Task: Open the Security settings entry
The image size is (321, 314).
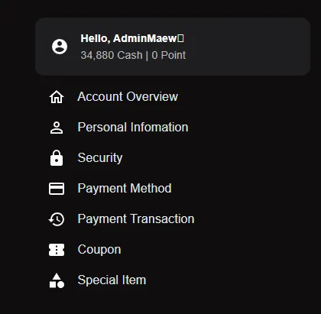Action: point(100,158)
